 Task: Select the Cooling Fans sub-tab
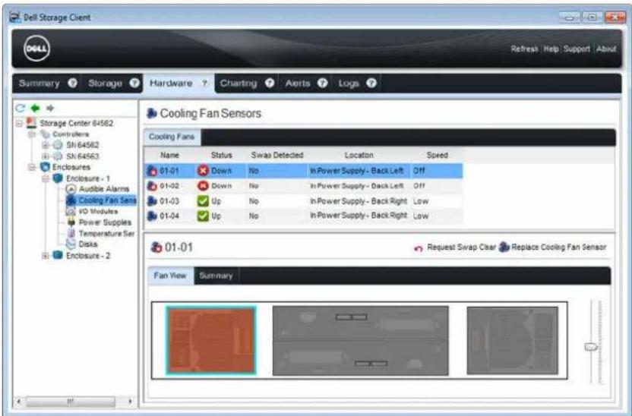pos(172,137)
